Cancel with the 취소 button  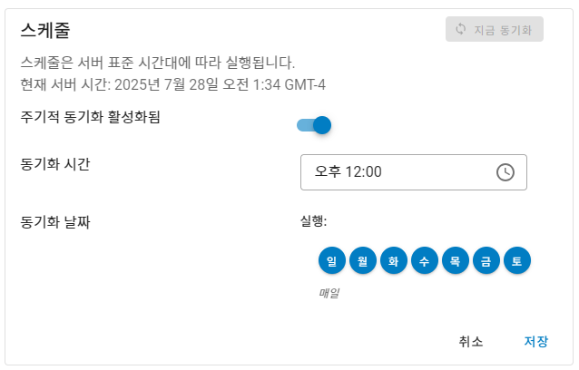pos(471,341)
